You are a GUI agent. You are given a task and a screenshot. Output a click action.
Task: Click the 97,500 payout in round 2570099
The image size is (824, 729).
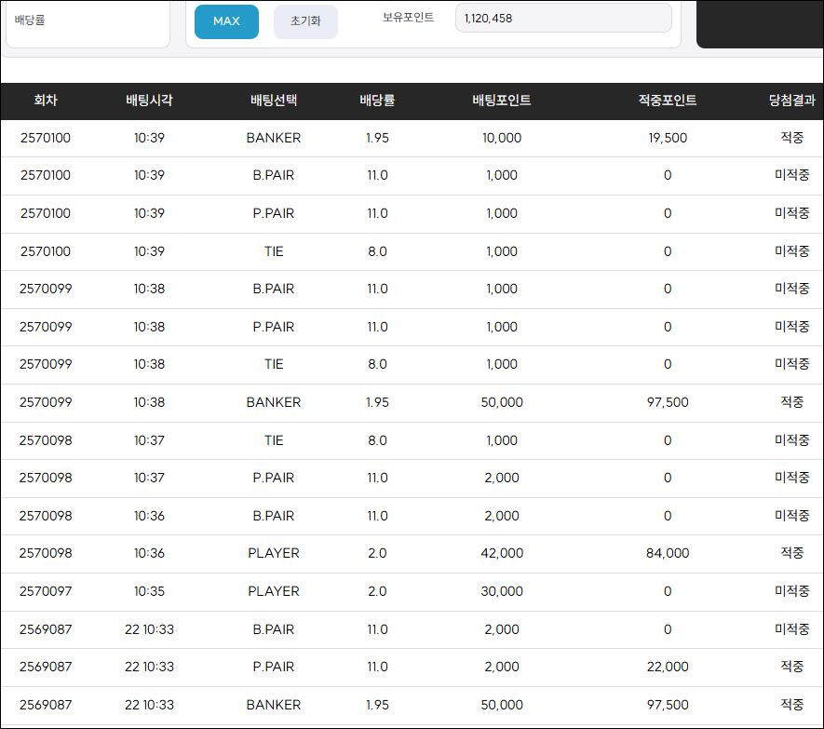coord(668,402)
